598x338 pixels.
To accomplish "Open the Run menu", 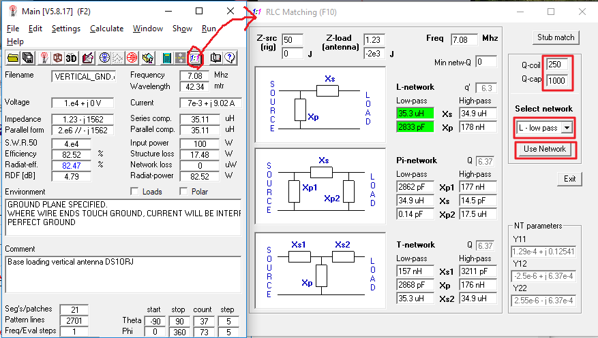I will pyautogui.click(x=209, y=29).
